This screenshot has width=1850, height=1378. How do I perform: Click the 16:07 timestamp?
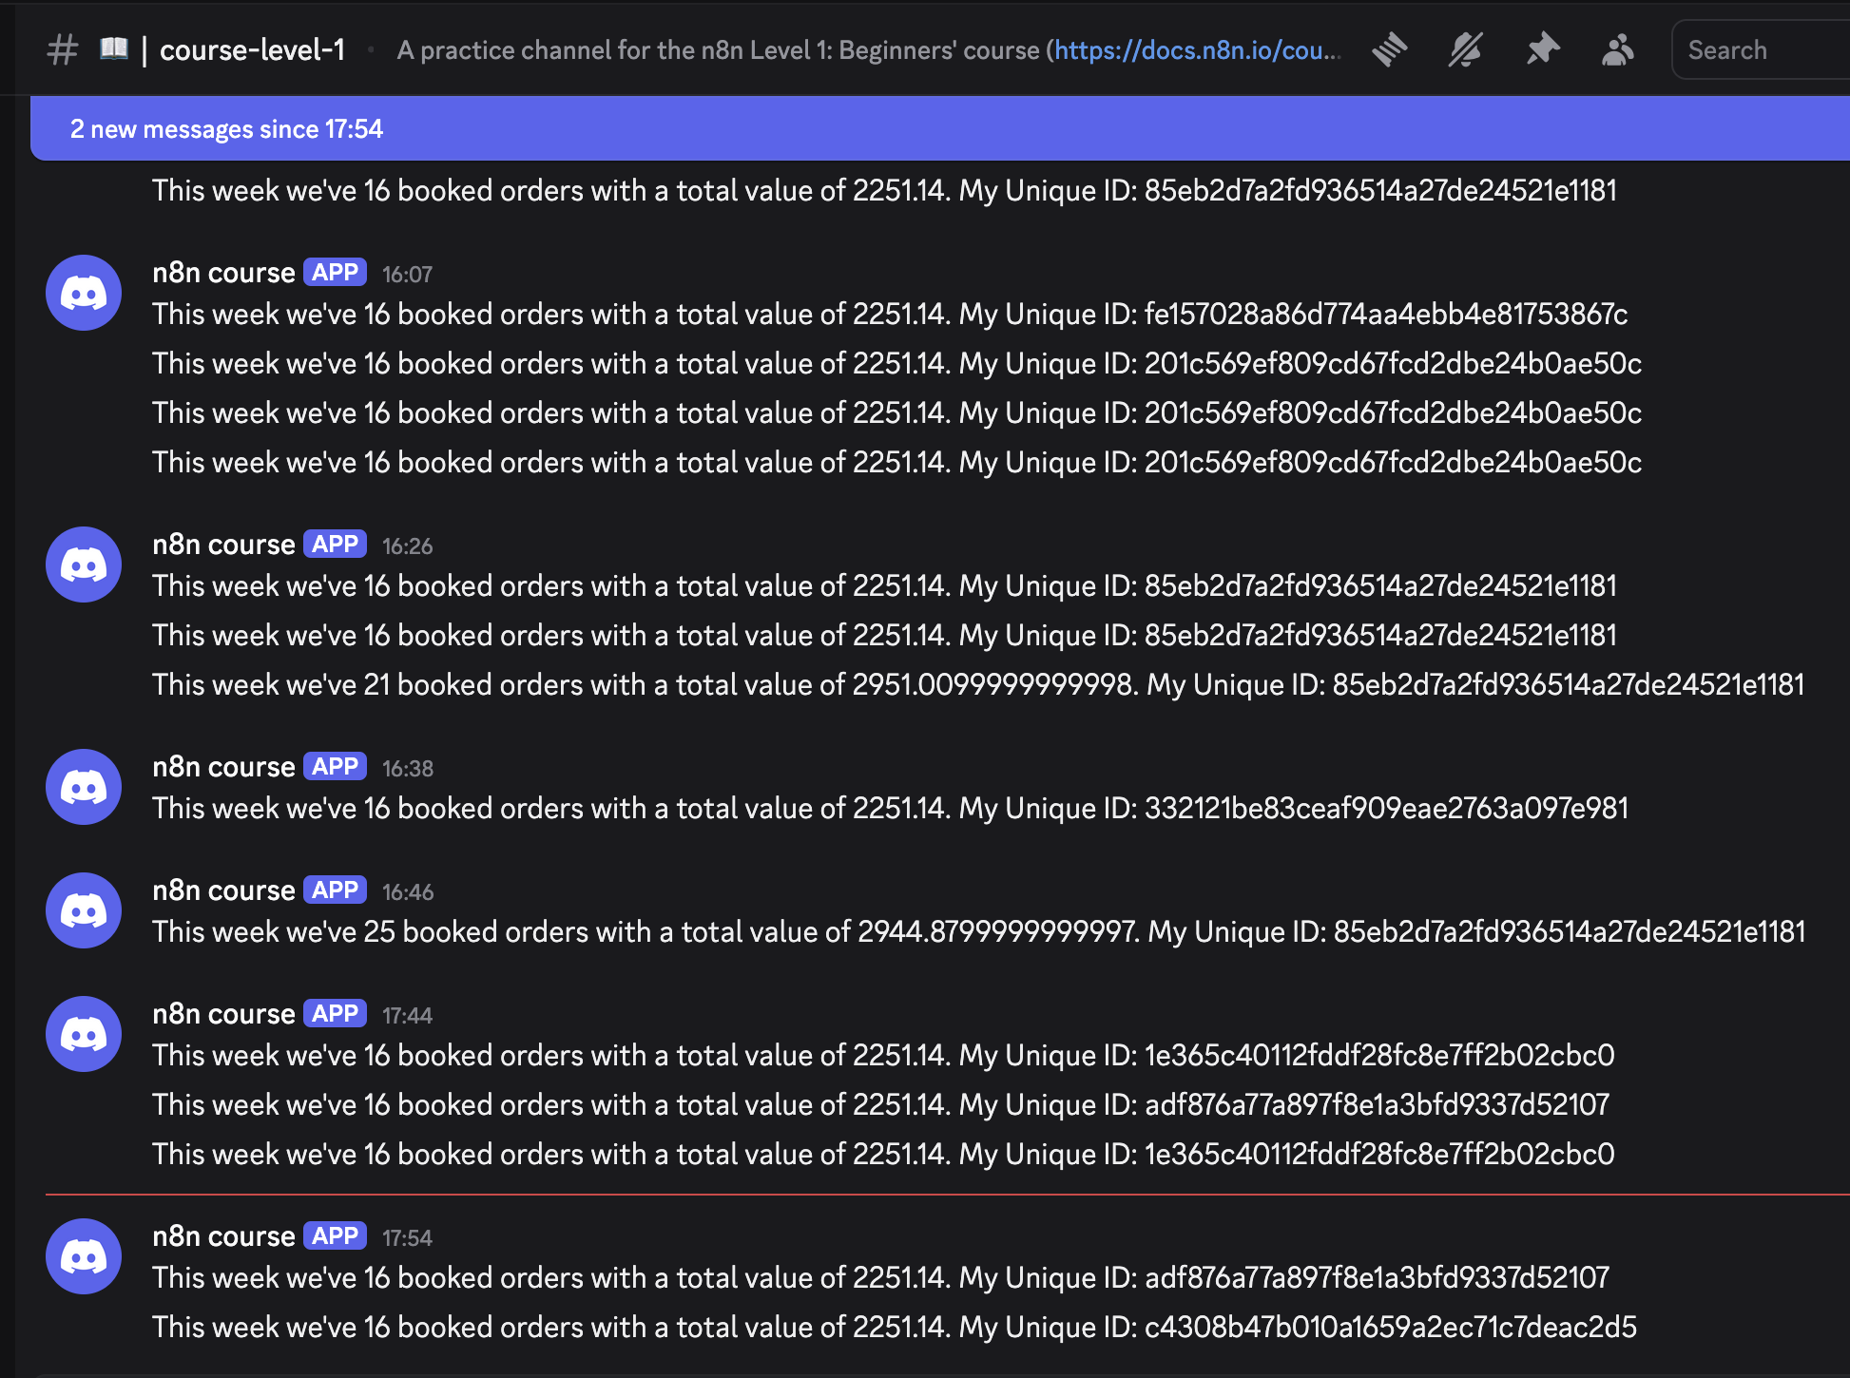click(x=407, y=275)
